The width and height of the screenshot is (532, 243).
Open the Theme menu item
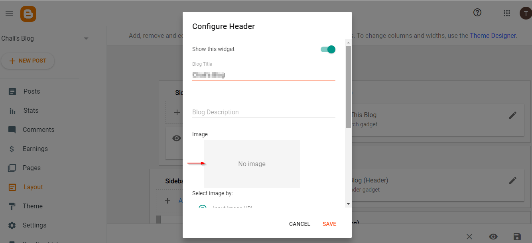[33, 206]
